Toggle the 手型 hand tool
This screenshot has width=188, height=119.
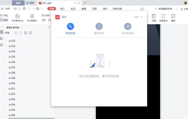point(4,16)
